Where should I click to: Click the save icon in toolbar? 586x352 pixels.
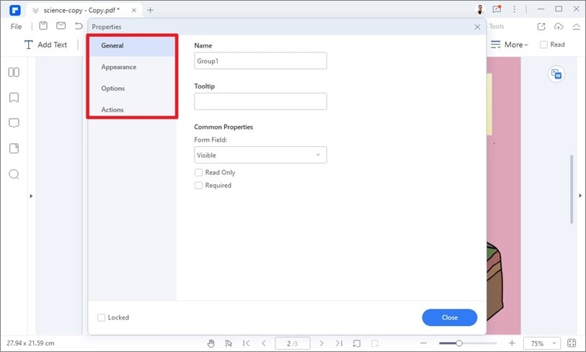(43, 26)
